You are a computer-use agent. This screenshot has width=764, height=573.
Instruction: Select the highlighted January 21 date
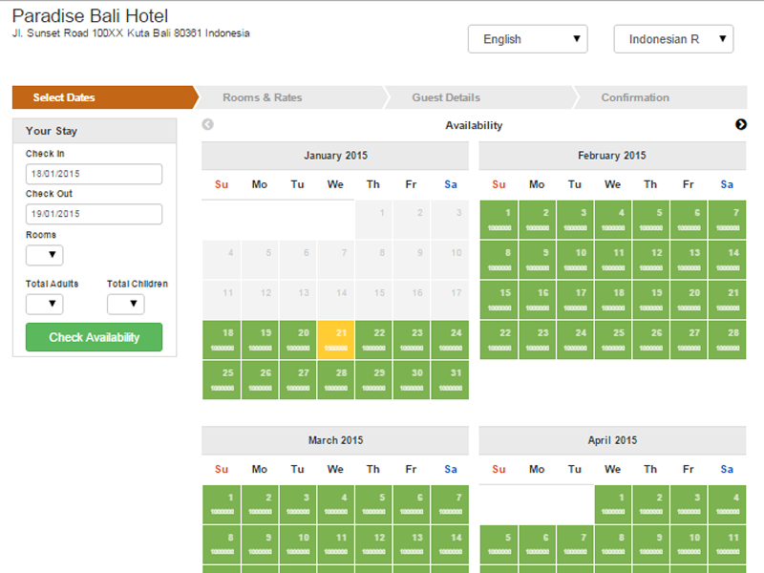[x=335, y=339]
